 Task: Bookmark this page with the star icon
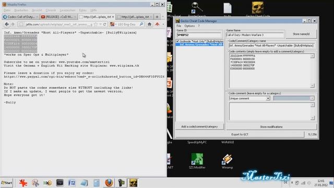coord(96,25)
